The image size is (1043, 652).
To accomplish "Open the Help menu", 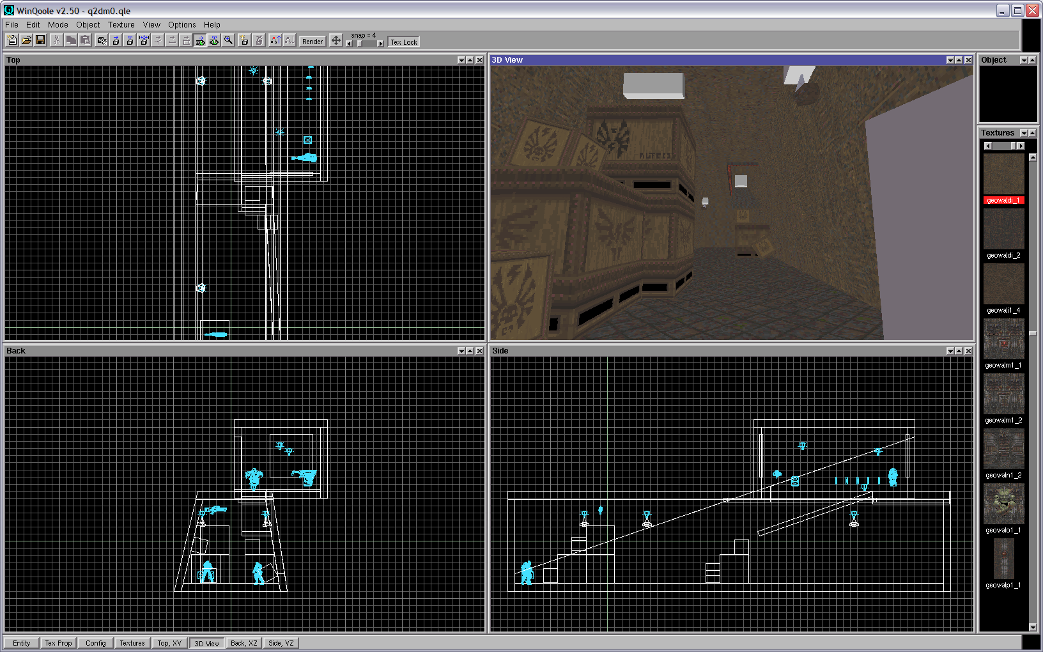I will [212, 25].
